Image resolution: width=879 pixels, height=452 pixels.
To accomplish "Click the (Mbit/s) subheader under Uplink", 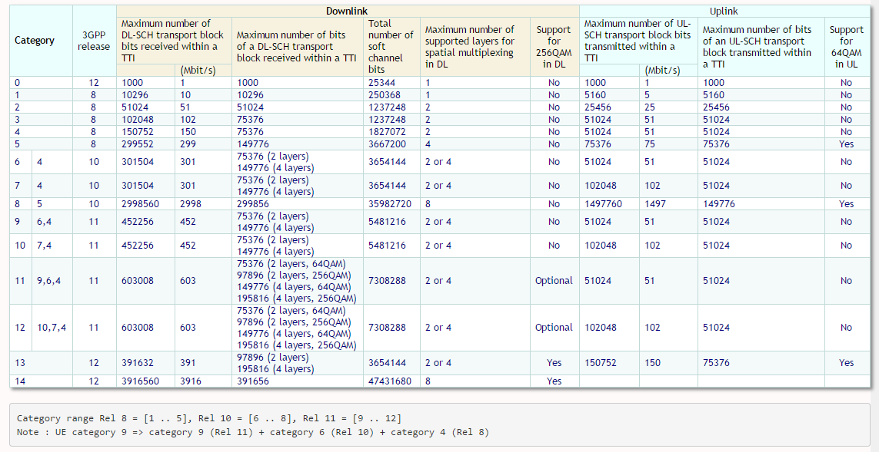I will [x=668, y=71].
